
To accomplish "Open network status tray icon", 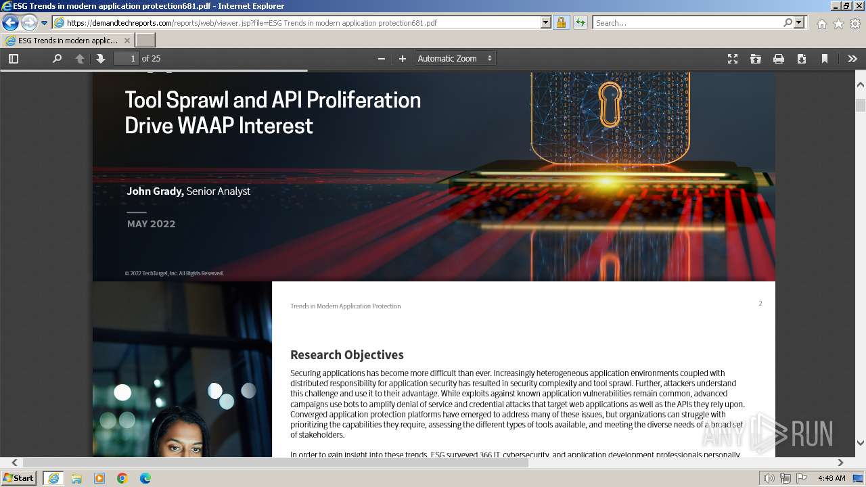I will pos(785,478).
